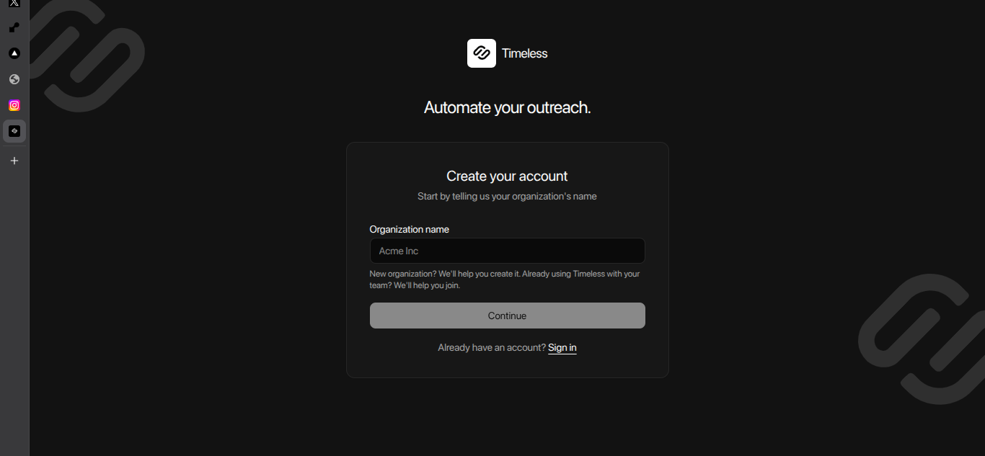Open the globe sidebar shortcut
Image resolution: width=985 pixels, height=456 pixels.
coord(14,79)
